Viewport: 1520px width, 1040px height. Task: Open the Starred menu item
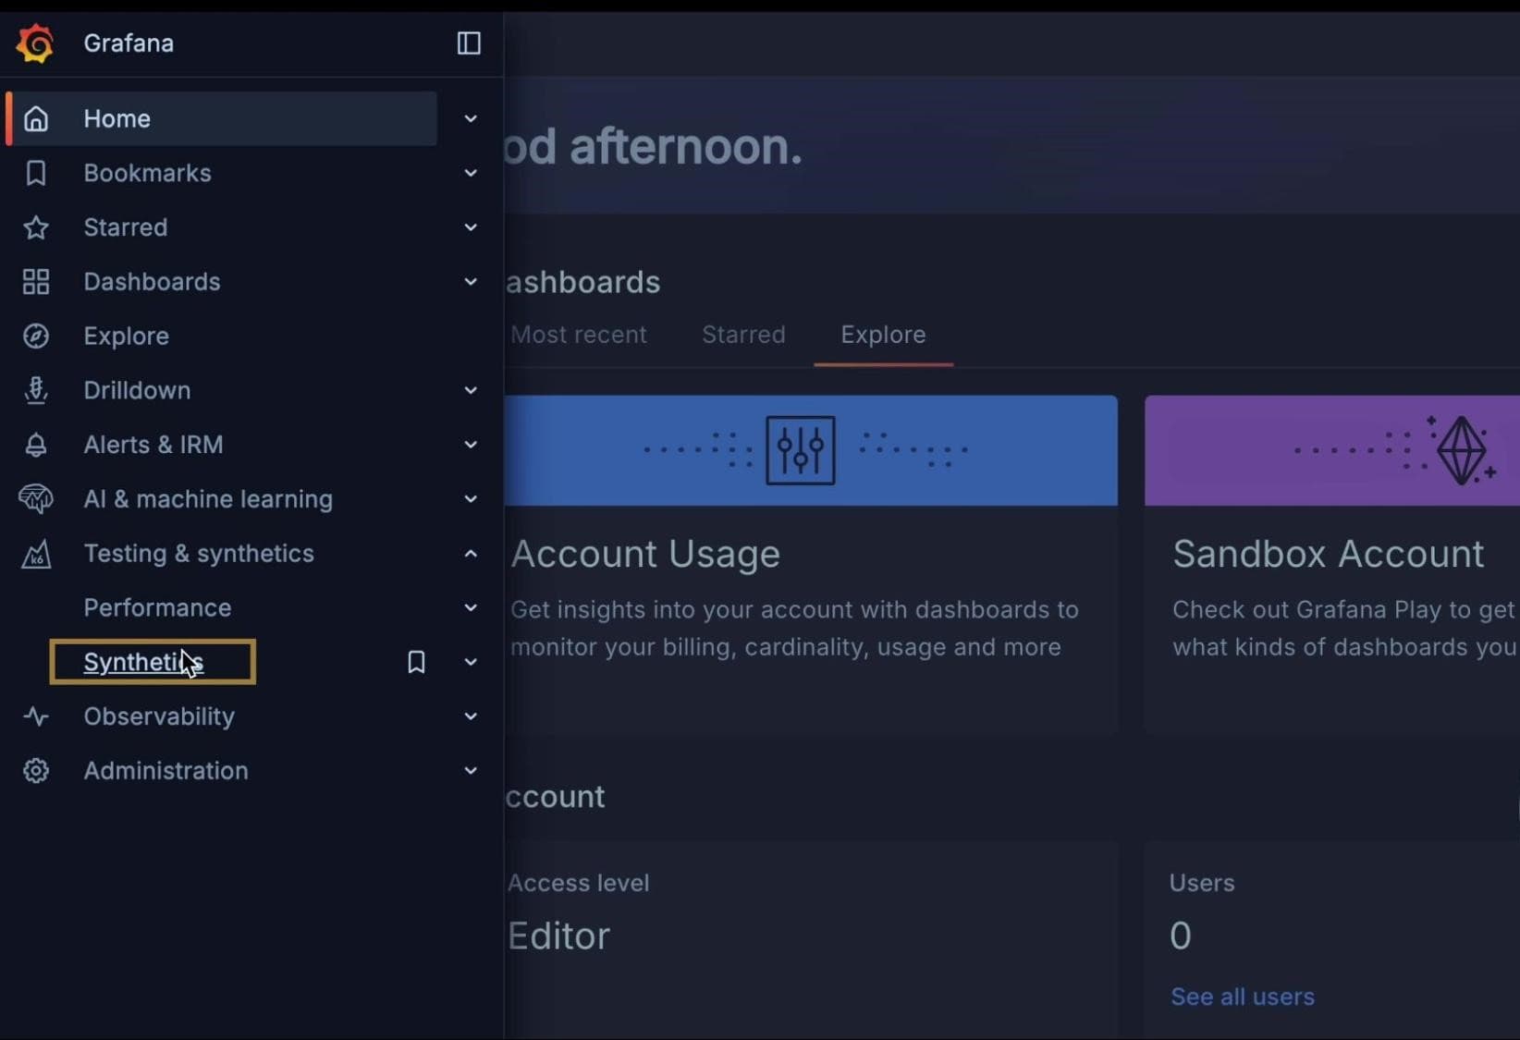coord(126,227)
